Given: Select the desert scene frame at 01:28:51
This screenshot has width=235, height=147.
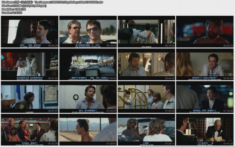Looking at the screenshot, I should coord(88,130).
